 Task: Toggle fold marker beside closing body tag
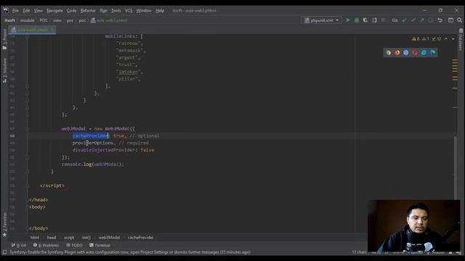(x=27, y=228)
